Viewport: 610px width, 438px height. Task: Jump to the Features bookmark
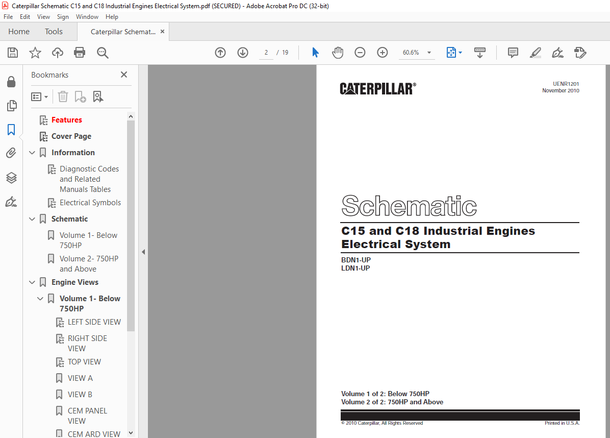[x=66, y=120]
